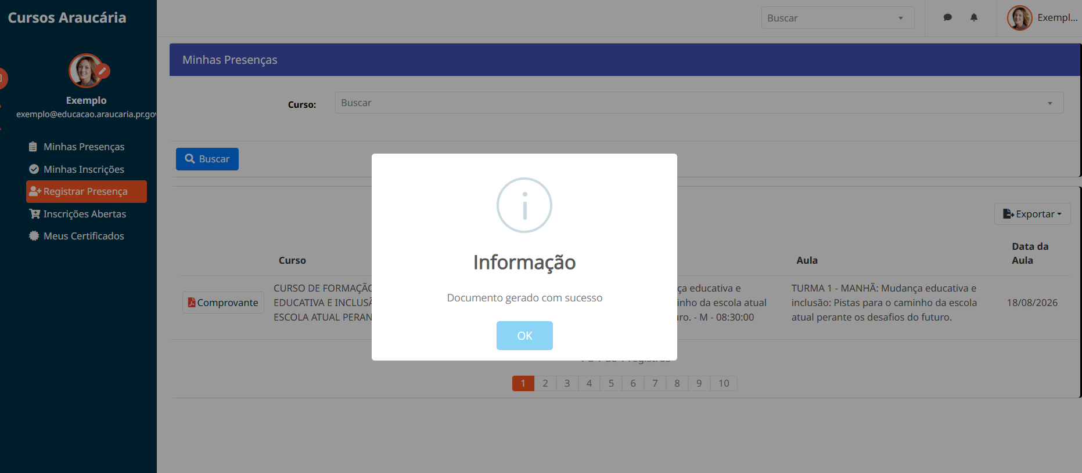This screenshot has height=473, width=1082.
Task: Click the Minhas Presenças clipboard icon
Action: click(x=33, y=147)
